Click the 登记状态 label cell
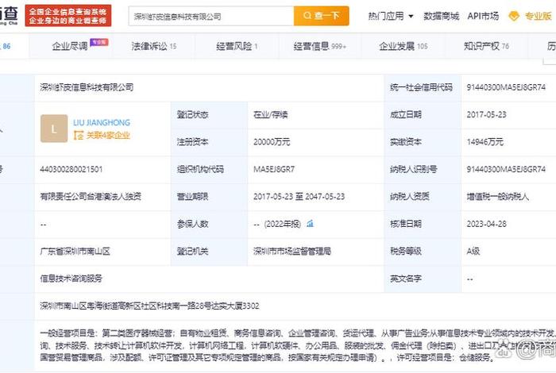 point(209,114)
